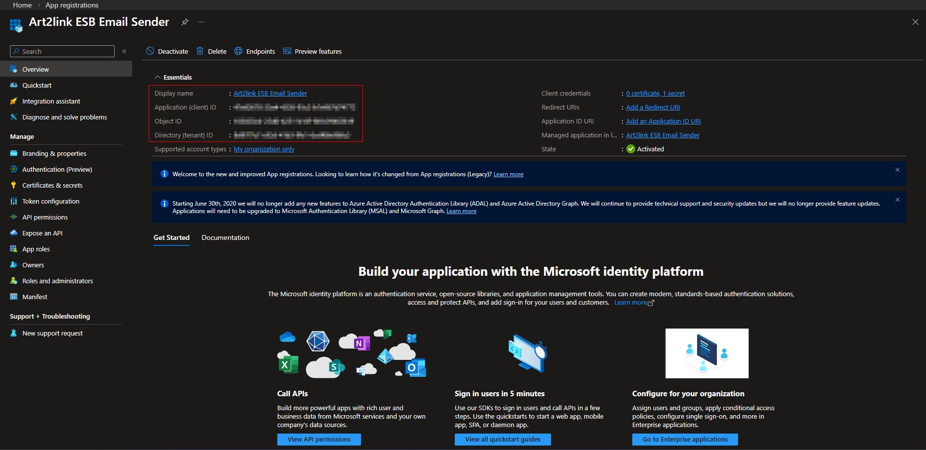Viewport: 926px width, 450px height.
Task: Collapse the Essentials section
Action: tap(158, 77)
